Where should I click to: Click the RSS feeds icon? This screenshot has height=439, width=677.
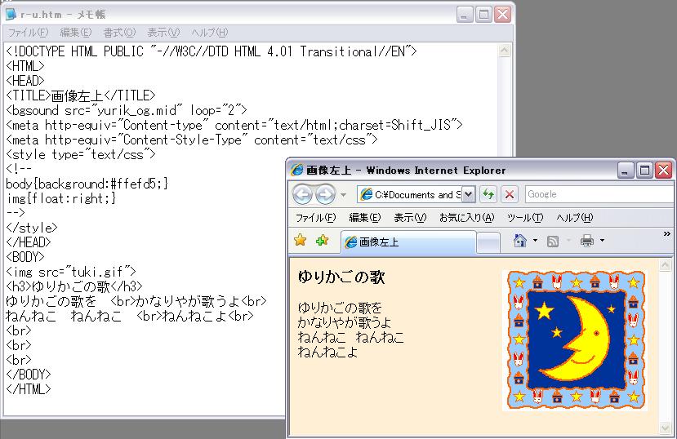[x=553, y=241]
